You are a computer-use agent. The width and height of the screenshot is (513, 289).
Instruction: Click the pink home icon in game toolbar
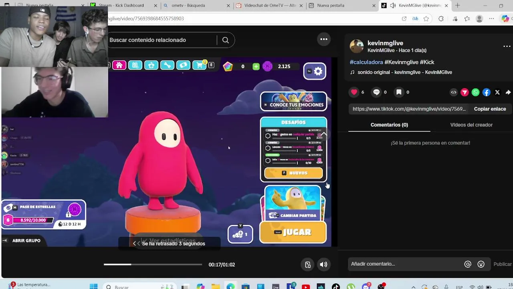click(119, 65)
